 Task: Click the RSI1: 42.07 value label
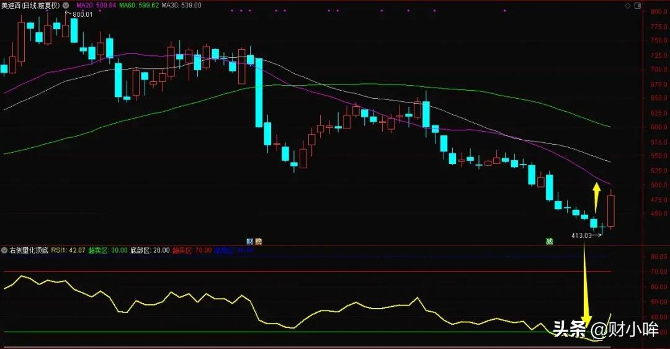[x=68, y=250]
